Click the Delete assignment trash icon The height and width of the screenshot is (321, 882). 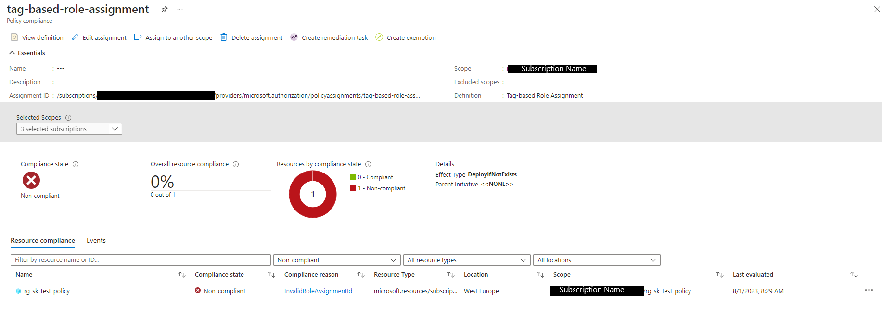click(x=224, y=37)
